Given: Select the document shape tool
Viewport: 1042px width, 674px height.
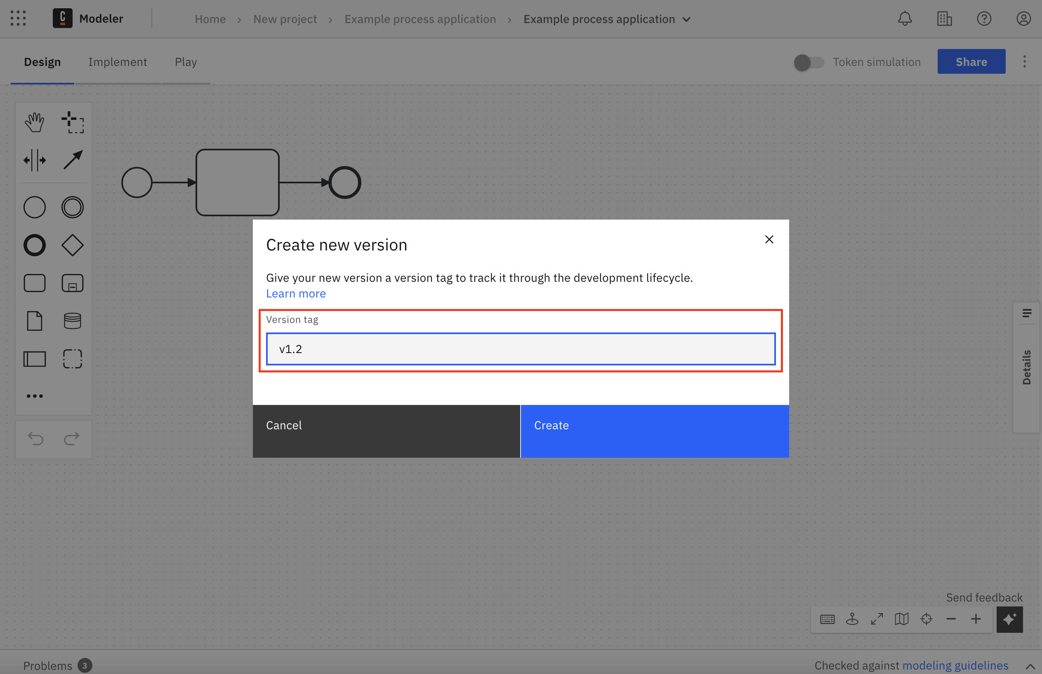Looking at the screenshot, I should point(36,319).
